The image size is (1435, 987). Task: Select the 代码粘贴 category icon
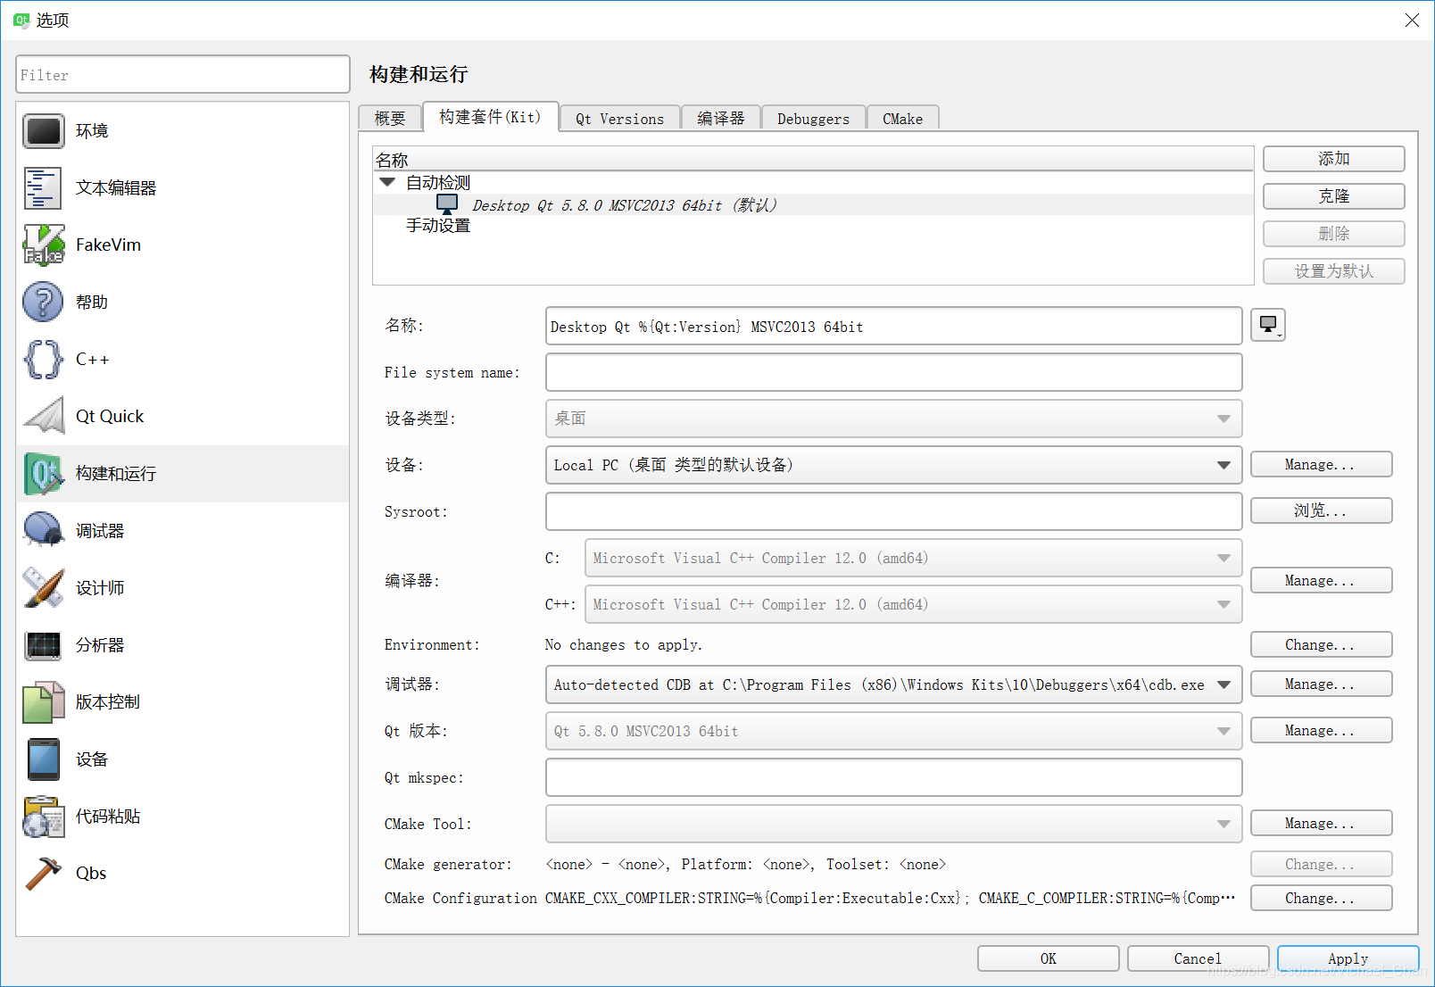point(43,817)
